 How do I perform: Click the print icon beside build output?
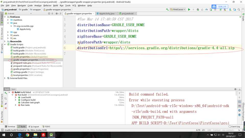239,110
